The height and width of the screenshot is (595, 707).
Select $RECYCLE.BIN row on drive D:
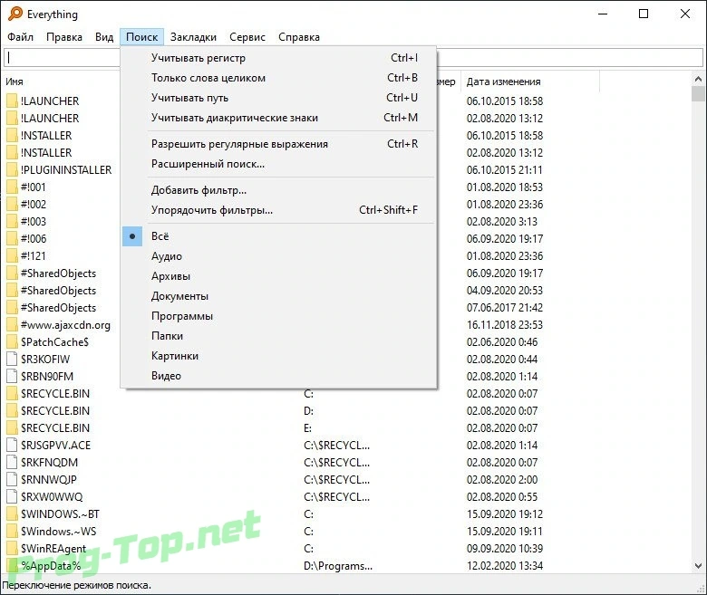(x=347, y=411)
